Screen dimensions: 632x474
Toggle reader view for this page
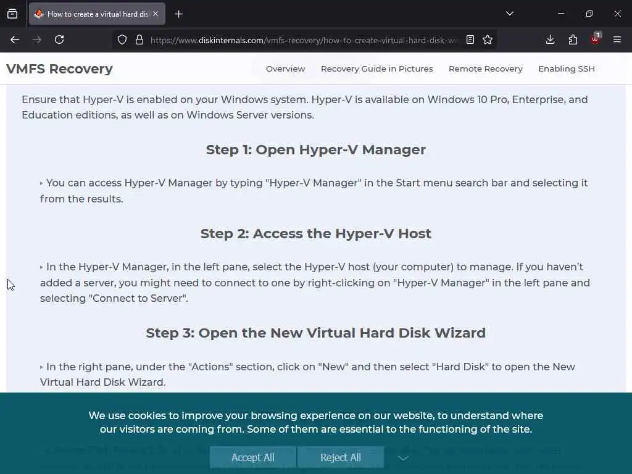pyautogui.click(x=470, y=39)
